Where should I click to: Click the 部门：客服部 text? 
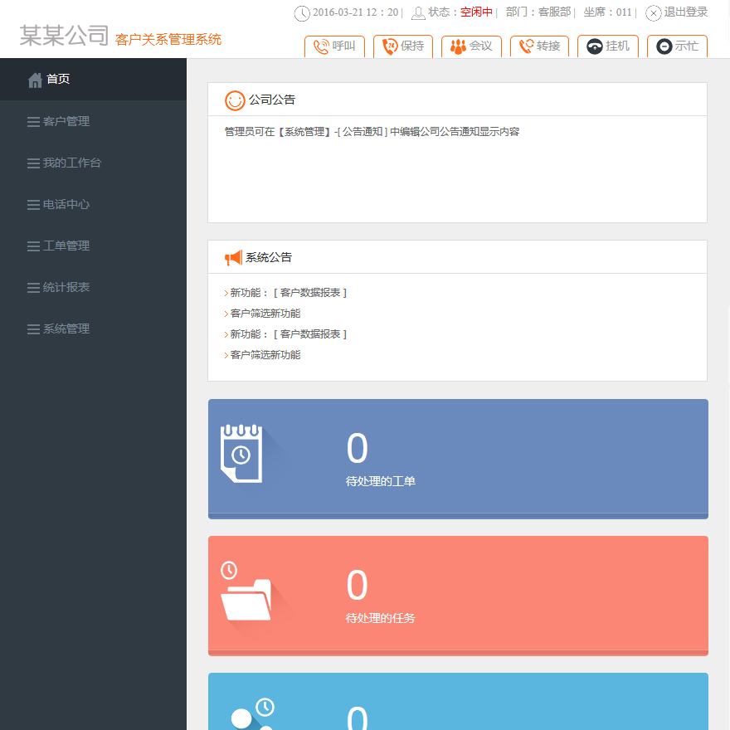(x=538, y=12)
